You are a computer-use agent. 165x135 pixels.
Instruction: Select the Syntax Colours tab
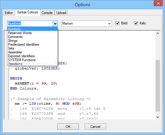coord(28,12)
